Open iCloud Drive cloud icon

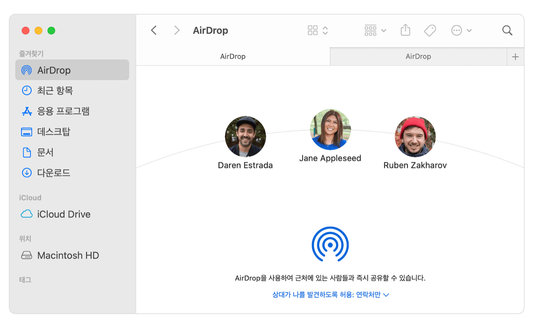pyautogui.click(x=27, y=214)
